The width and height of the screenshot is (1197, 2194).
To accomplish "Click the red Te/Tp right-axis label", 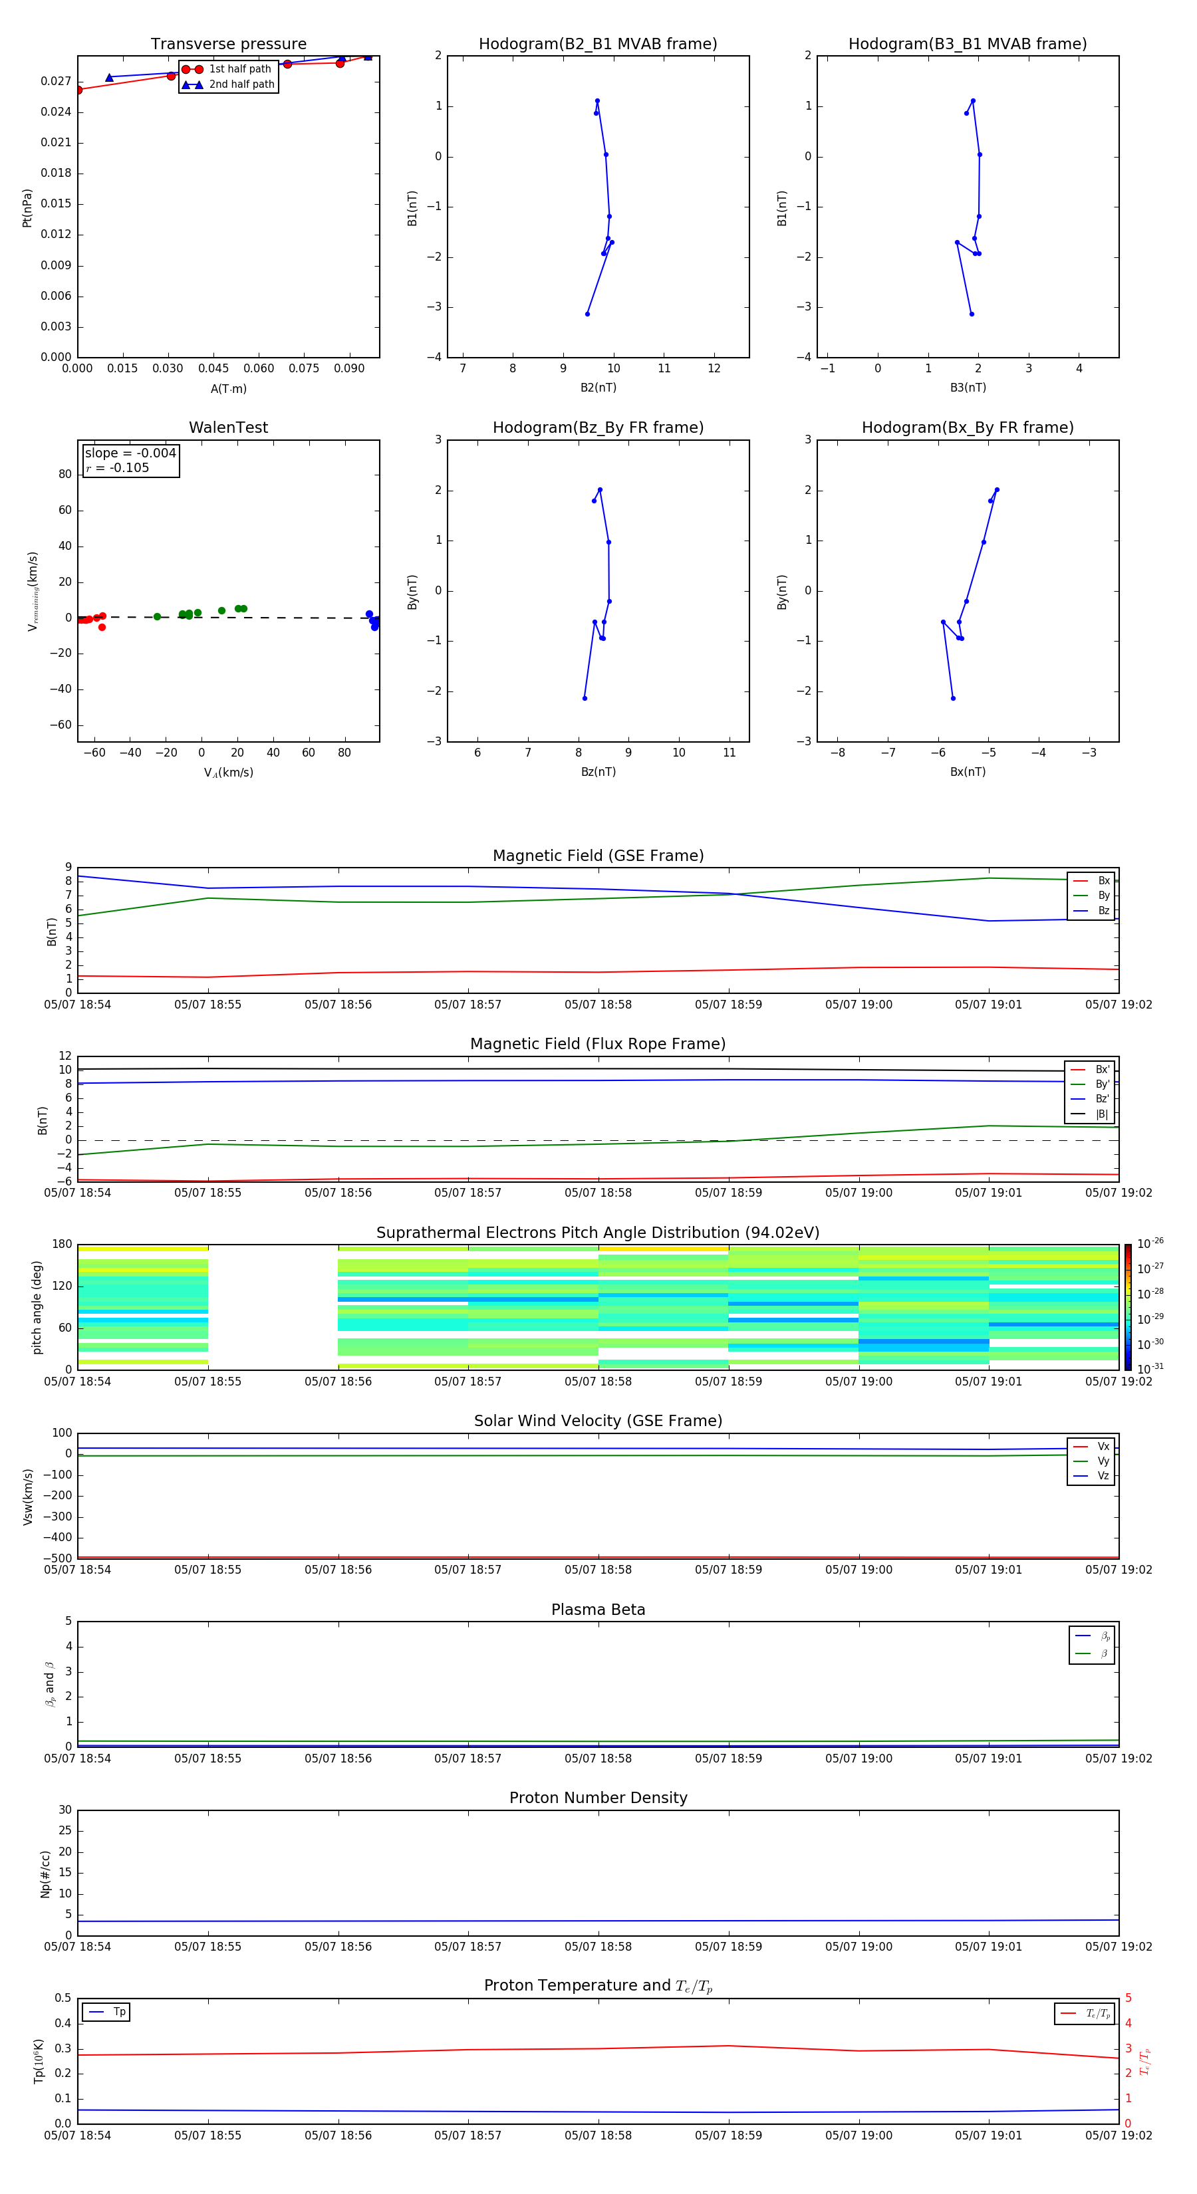I will pos(1145,2061).
